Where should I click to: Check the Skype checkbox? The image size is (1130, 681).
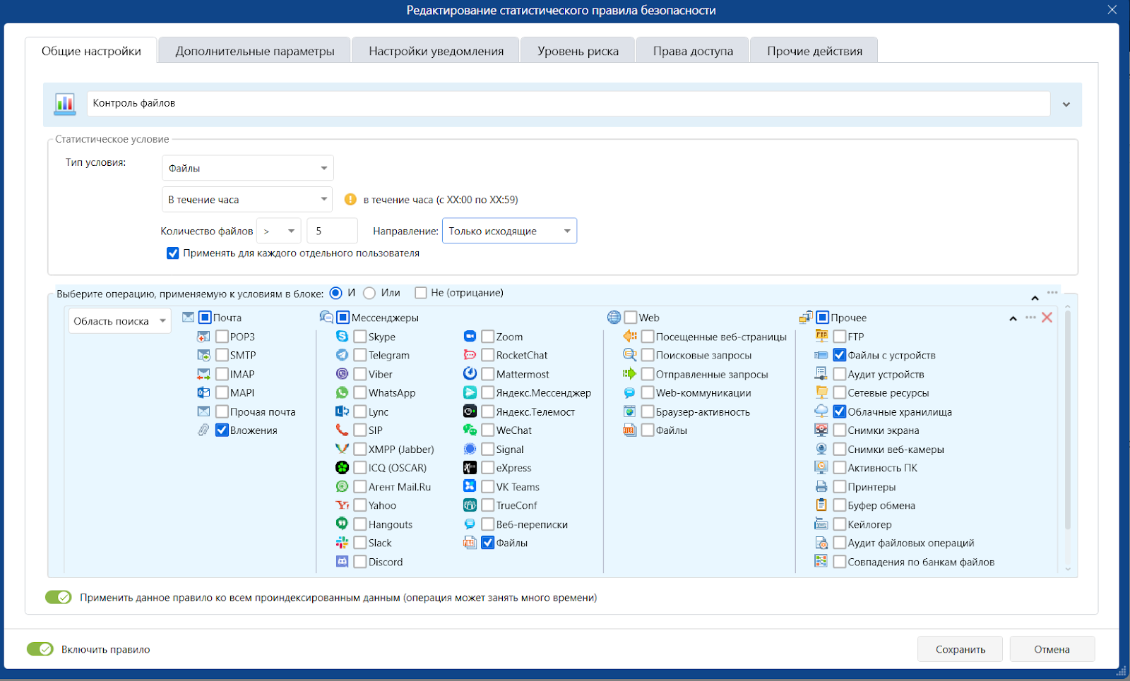(360, 337)
